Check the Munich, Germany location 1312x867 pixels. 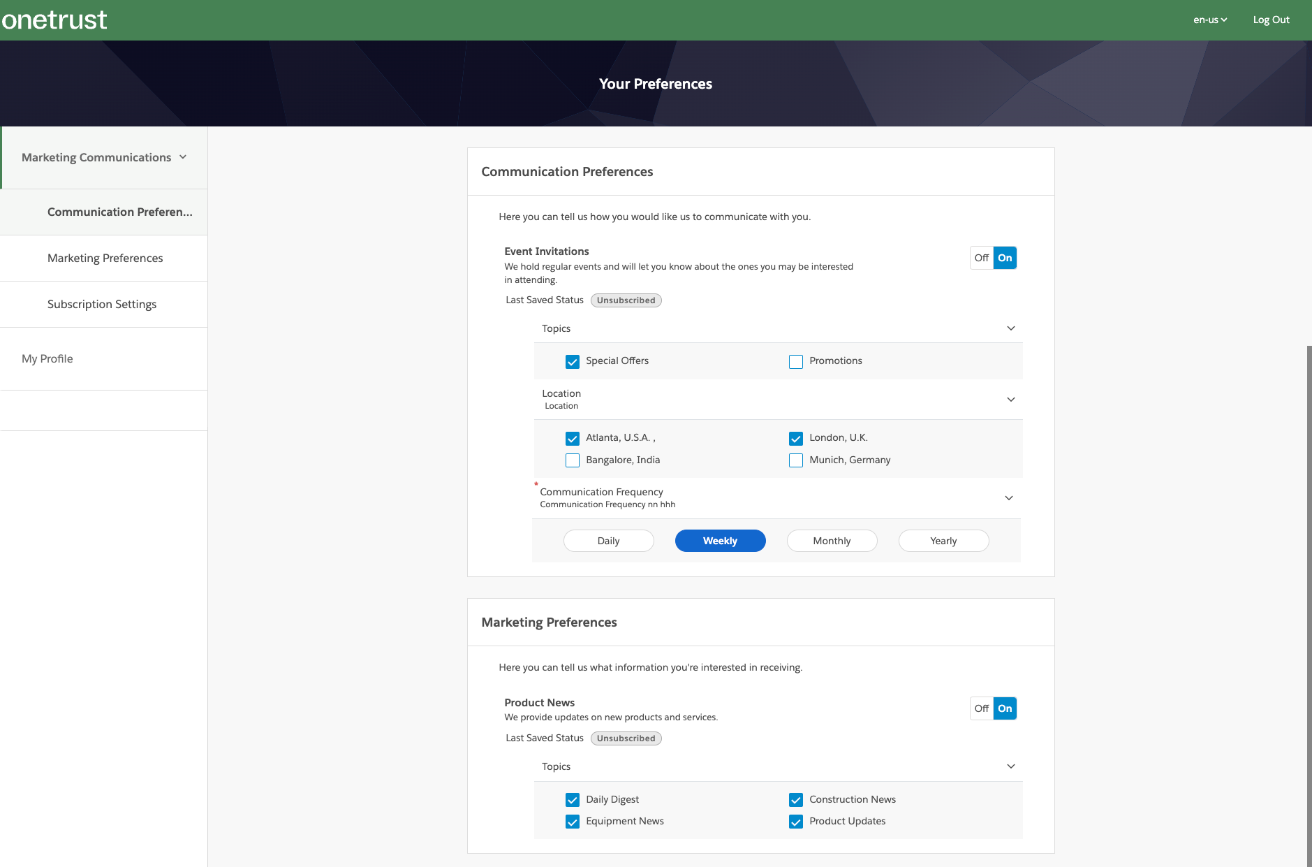pyautogui.click(x=796, y=460)
